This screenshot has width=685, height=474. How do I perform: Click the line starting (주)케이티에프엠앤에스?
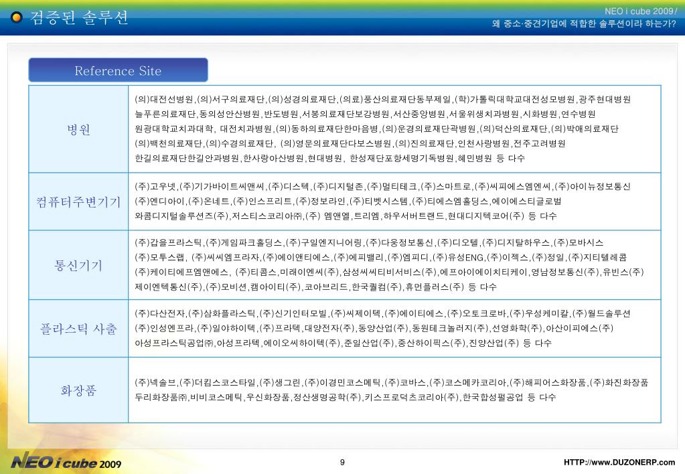click(x=389, y=272)
